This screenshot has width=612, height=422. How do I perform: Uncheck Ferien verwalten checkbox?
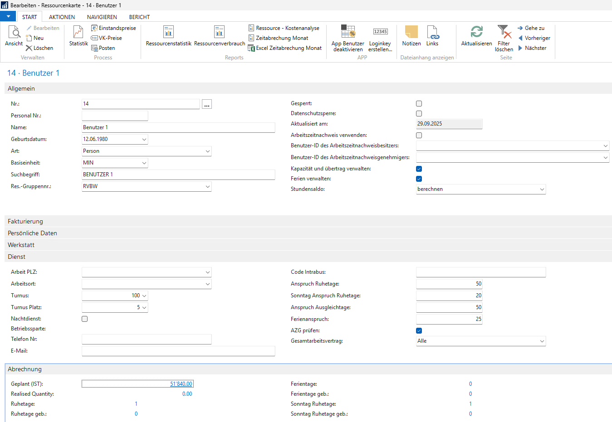click(x=419, y=179)
